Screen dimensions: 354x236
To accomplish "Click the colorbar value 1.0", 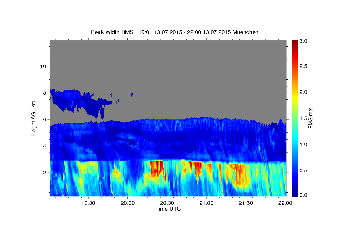I will click(x=303, y=144).
